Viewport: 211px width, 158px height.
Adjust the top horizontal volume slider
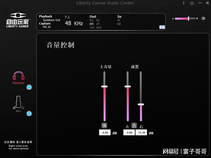click(185, 18)
